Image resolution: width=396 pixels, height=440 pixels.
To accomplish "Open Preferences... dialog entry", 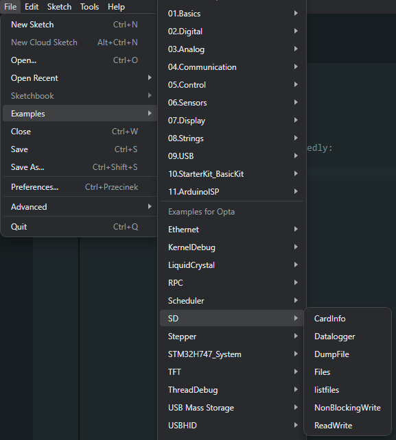I will (x=80, y=187).
